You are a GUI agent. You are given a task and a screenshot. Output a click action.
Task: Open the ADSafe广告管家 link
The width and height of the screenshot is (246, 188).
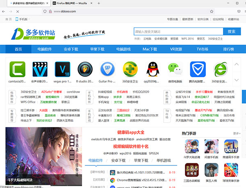tap(52, 92)
